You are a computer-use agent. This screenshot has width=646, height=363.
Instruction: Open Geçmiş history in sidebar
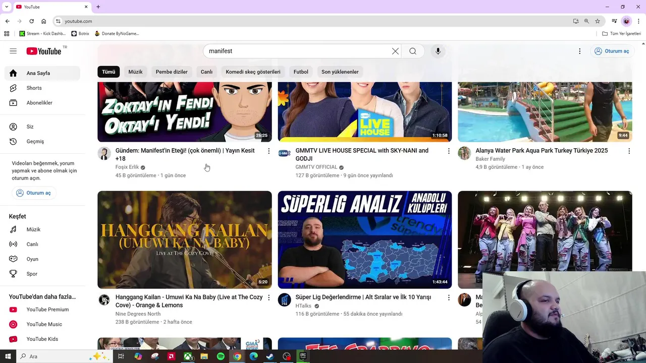click(x=42, y=141)
